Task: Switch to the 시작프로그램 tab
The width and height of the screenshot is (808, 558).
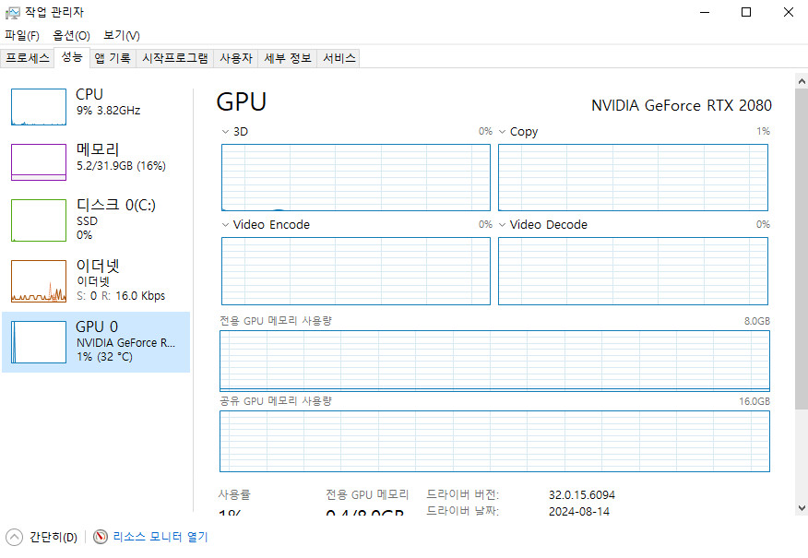Action: tap(175, 58)
